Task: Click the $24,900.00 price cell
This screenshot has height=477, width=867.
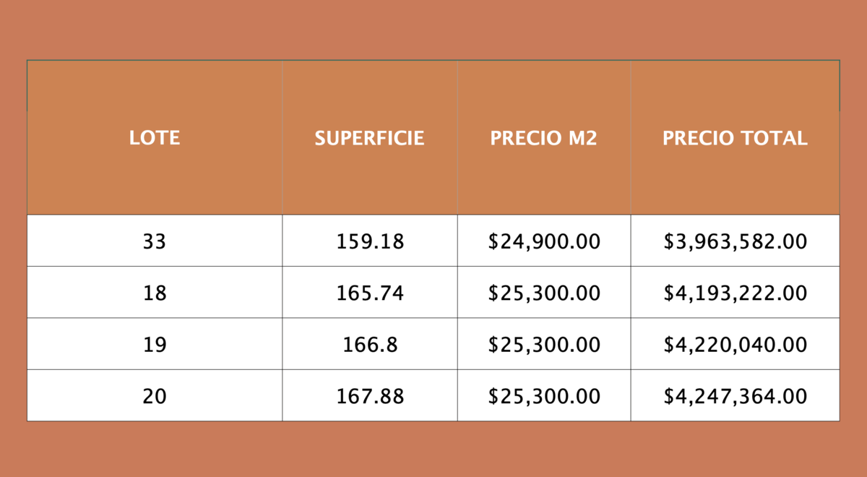Action: click(544, 241)
